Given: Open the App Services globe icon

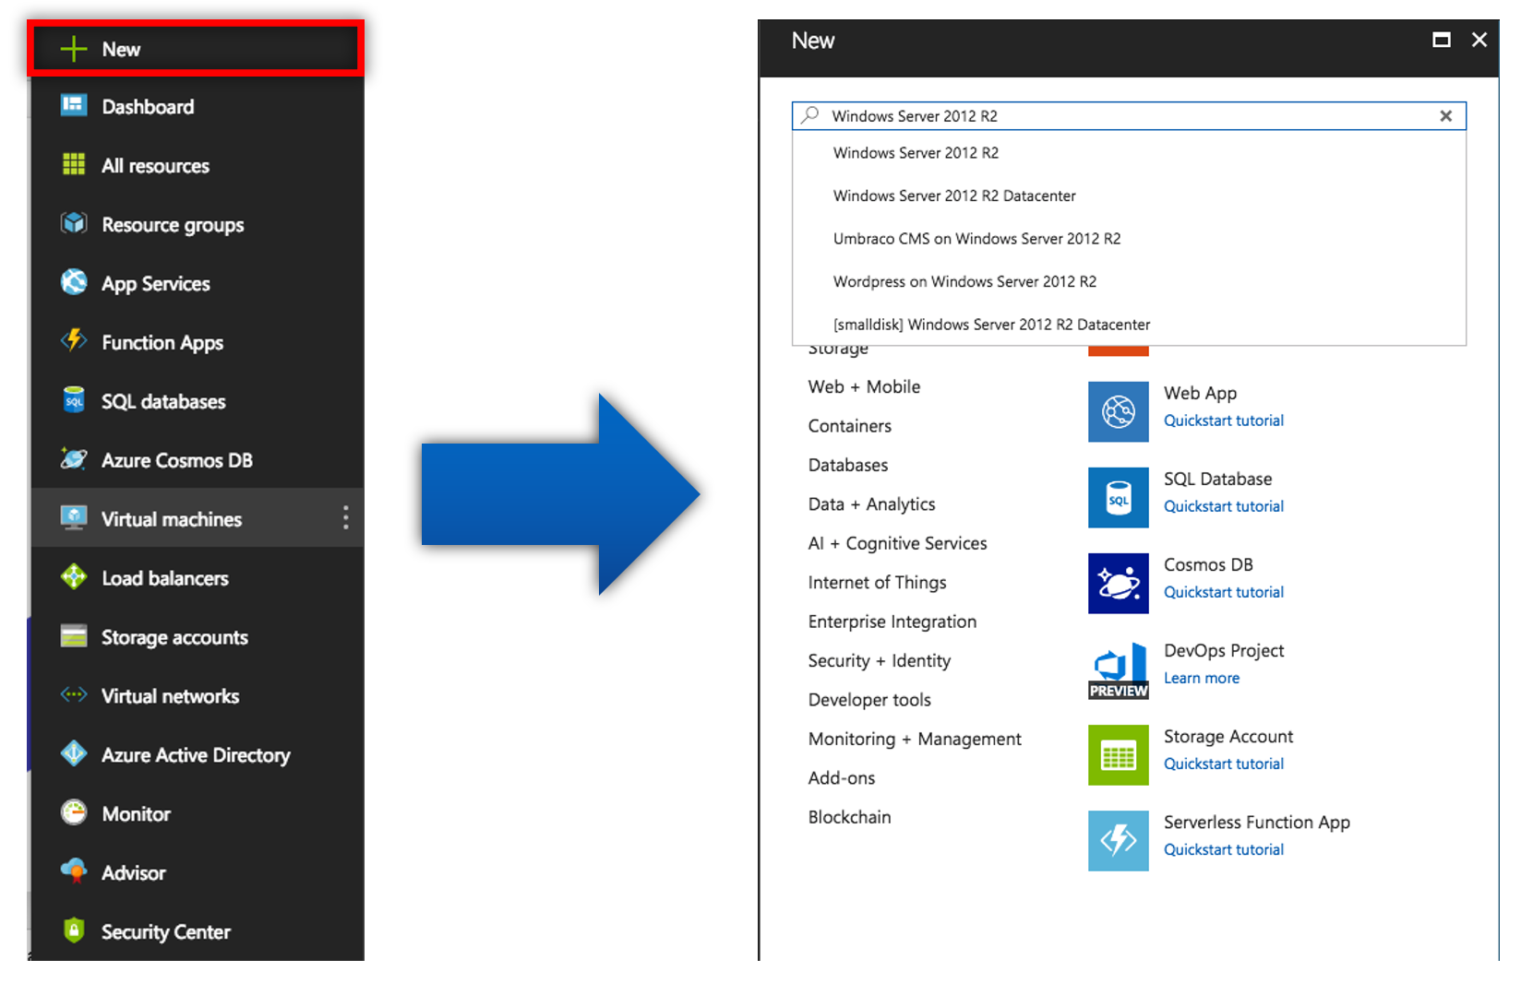Looking at the screenshot, I should [x=74, y=282].
